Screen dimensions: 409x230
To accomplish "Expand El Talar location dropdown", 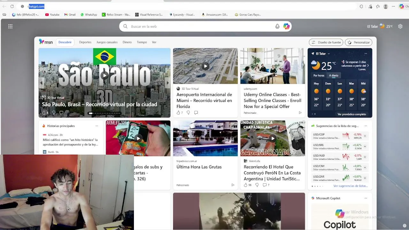I will [328, 54].
